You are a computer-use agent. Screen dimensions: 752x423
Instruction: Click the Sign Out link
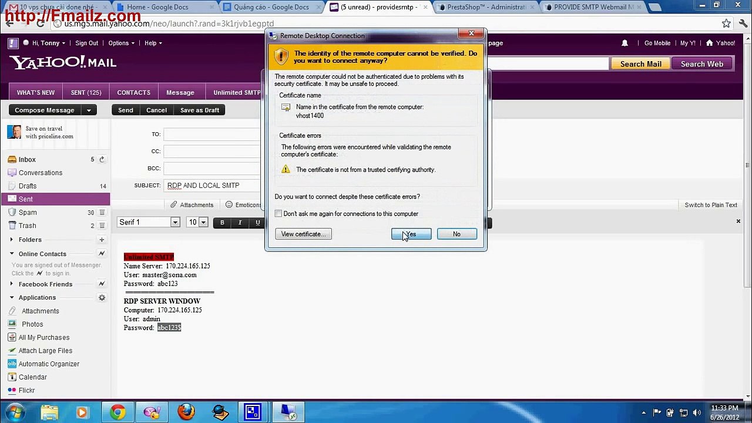click(86, 43)
